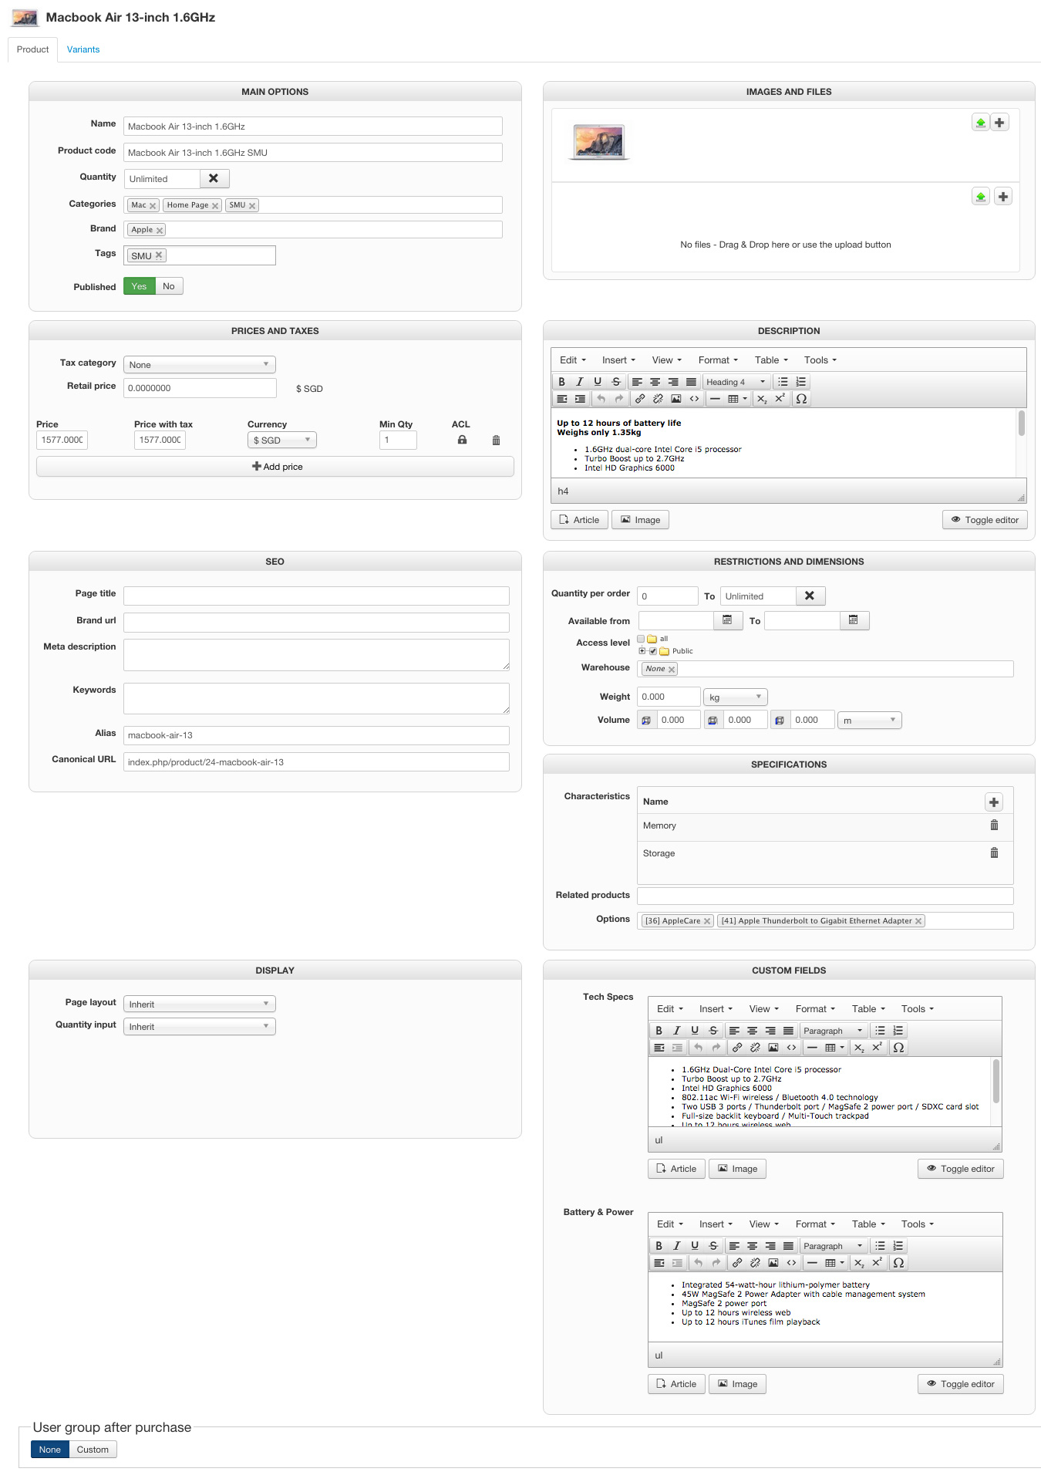Expand the Public access level tree node
The image size is (1041, 1482).
(x=642, y=651)
